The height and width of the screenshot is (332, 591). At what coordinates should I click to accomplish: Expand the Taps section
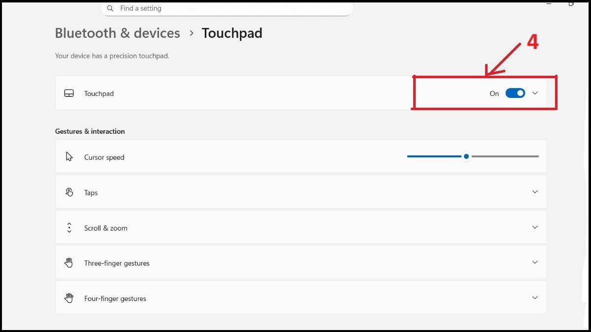point(535,192)
